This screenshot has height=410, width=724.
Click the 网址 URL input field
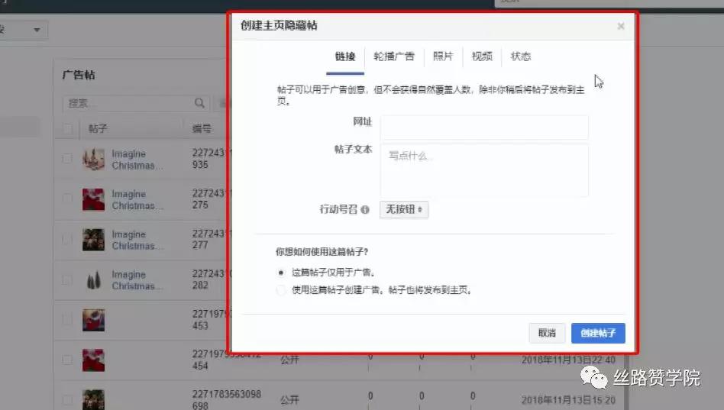(x=484, y=127)
